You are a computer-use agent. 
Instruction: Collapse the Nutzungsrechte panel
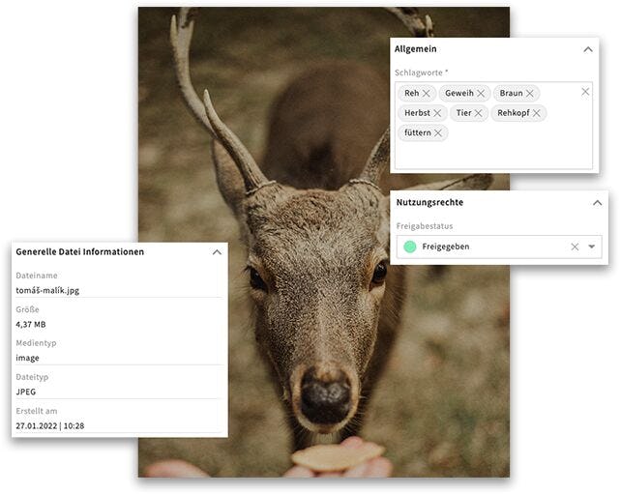[x=597, y=203]
